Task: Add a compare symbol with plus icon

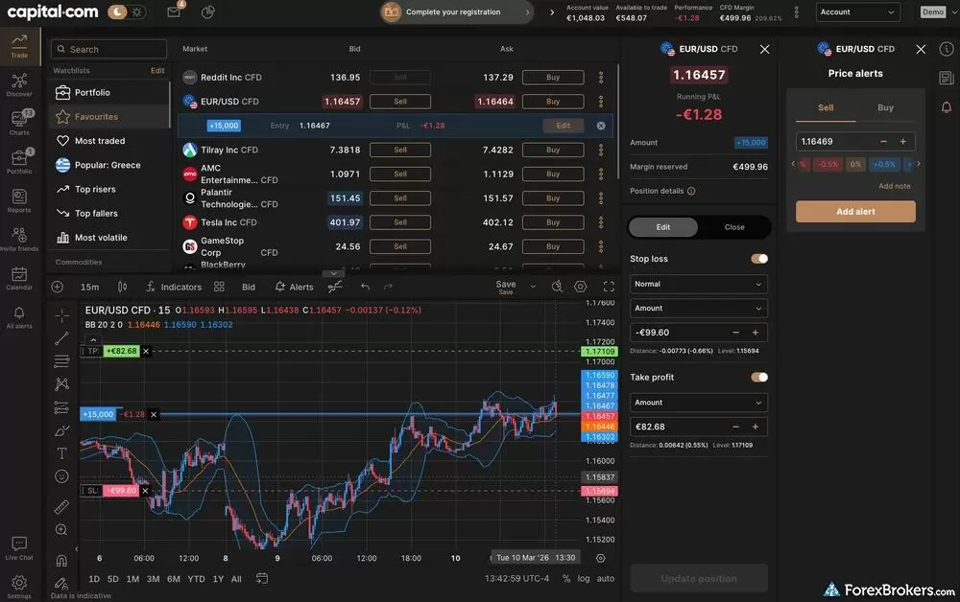Action: (58, 287)
